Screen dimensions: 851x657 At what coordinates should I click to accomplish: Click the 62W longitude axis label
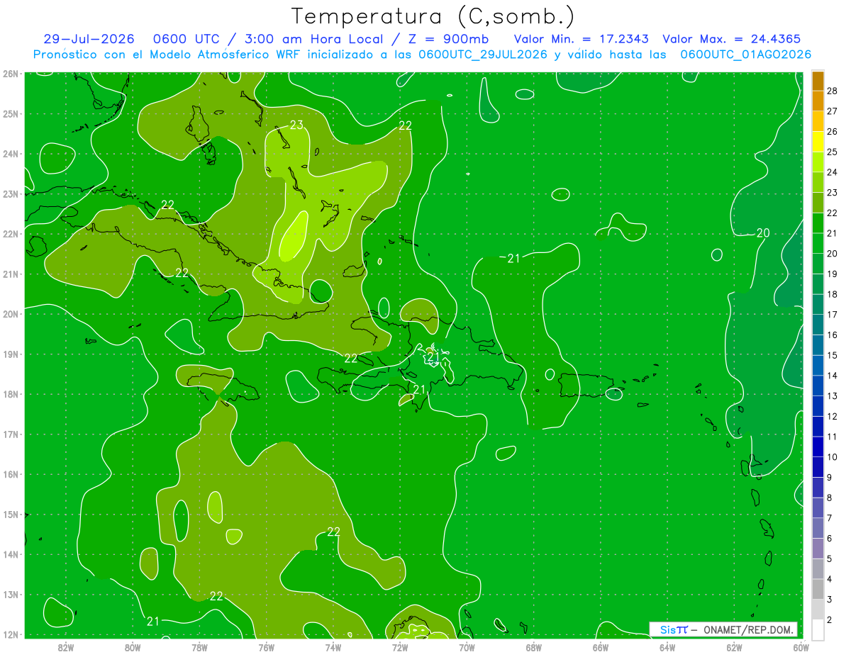[734, 646]
